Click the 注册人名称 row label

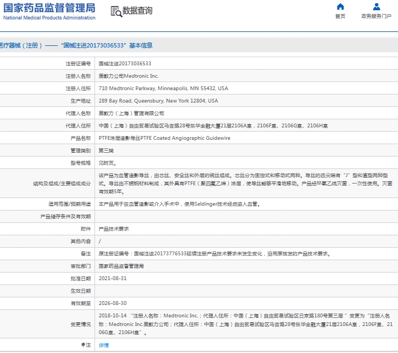tap(78, 76)
